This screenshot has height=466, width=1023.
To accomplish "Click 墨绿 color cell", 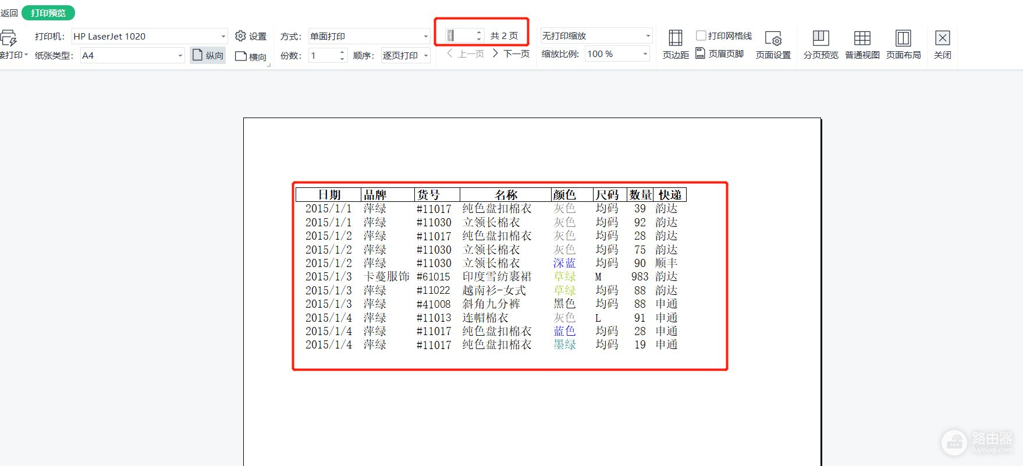I will tap(564, 344).
